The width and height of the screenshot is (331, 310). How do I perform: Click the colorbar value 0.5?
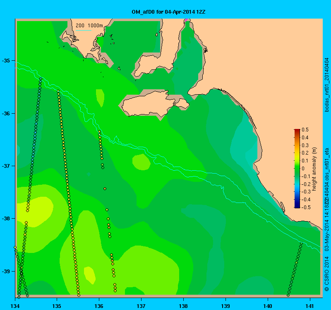tap(305, 130)
